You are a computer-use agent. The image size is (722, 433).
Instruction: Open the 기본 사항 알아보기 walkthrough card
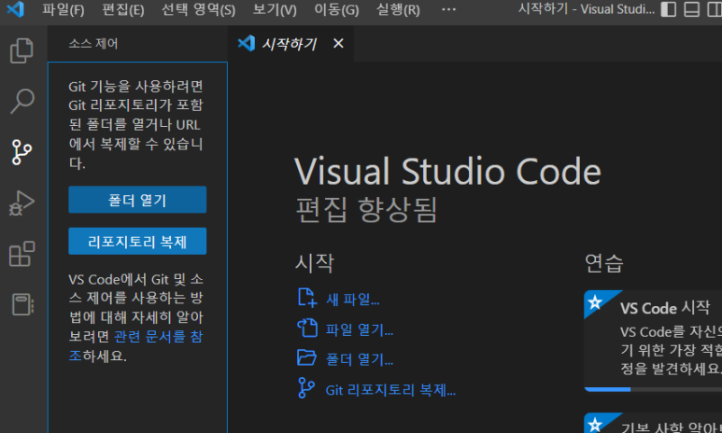[653, 423]
